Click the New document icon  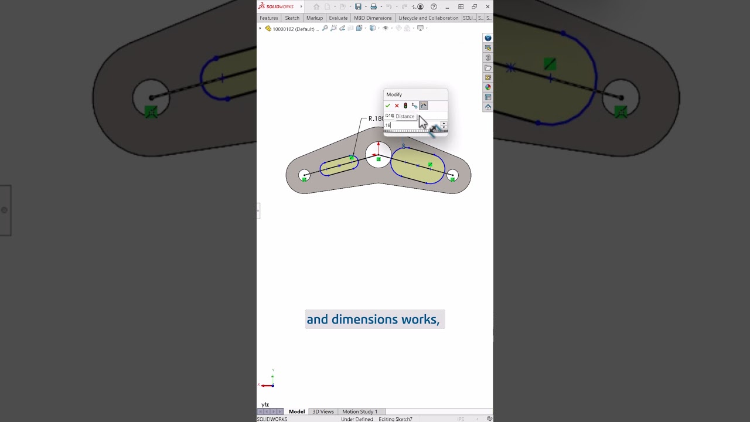click(x=327, y=6)
